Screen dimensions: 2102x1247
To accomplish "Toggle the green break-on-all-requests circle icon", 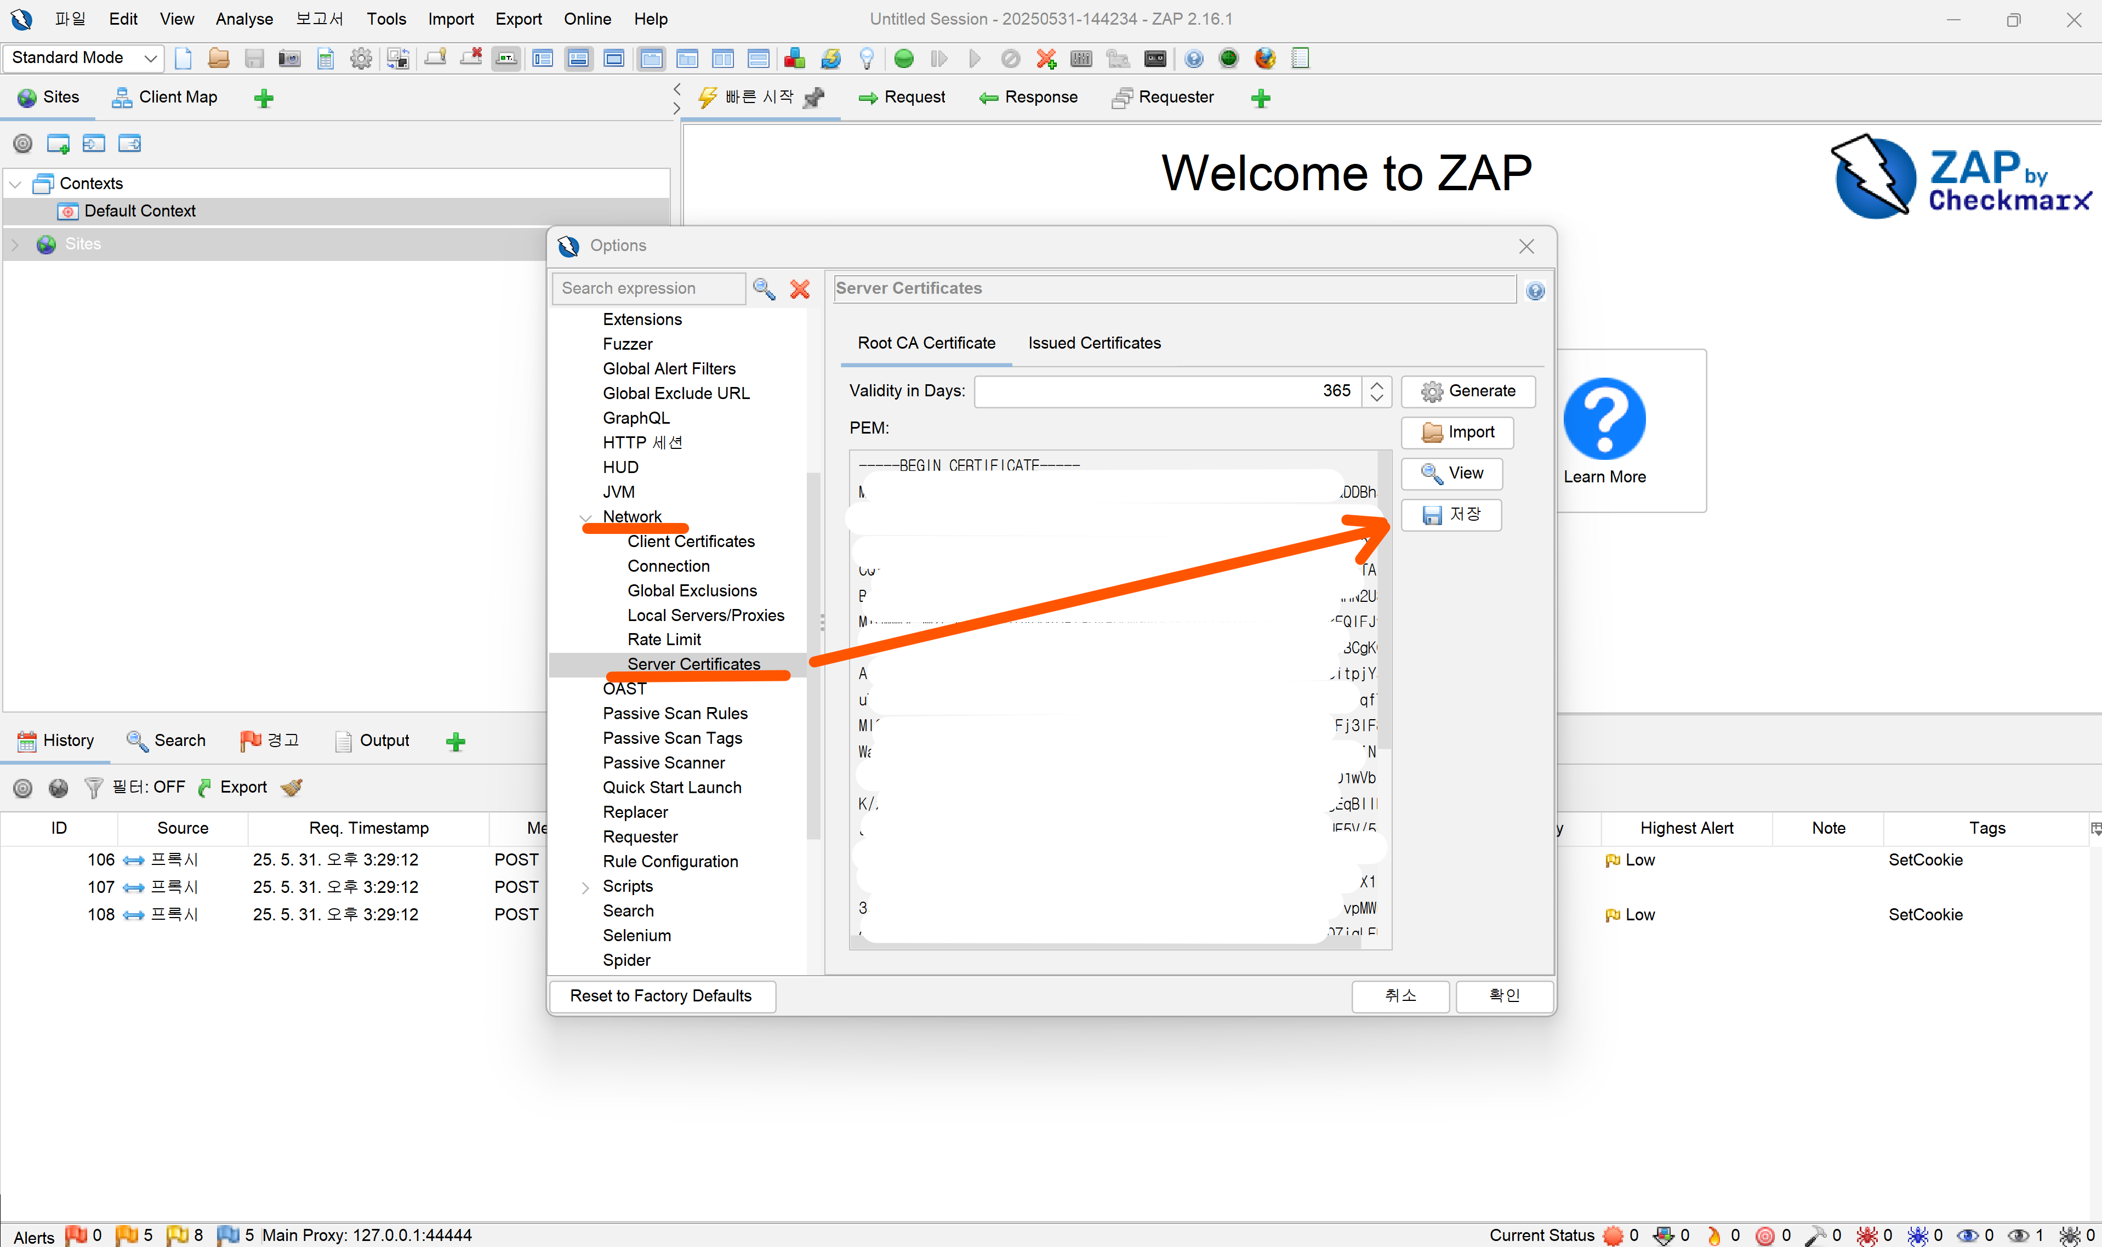I will [904, 58].
